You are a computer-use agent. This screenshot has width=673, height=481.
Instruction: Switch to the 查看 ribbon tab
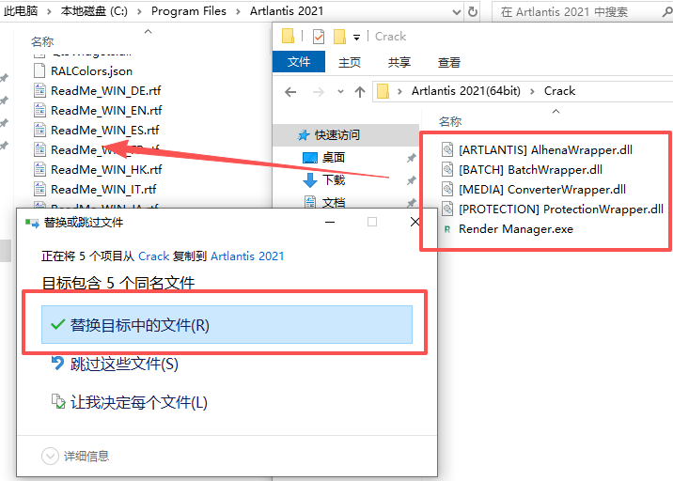point(449,62)
